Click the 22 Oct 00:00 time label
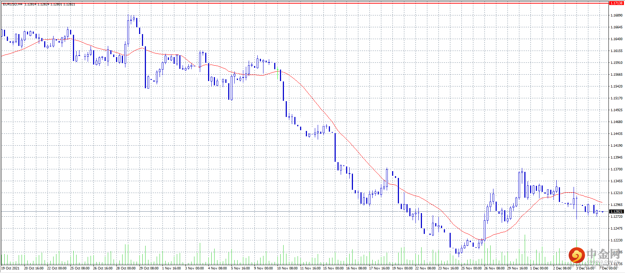The width and height of the screenshot is (625, 273). tap(57, 268)
